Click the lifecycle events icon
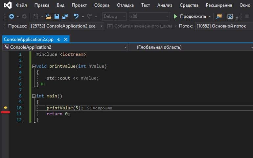253x158 pixels. 110,26
